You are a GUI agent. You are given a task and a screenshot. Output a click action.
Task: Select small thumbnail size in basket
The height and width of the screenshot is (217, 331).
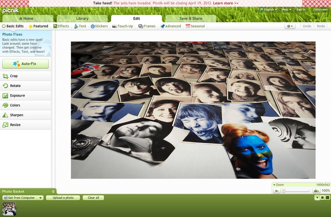coord(317,198)
